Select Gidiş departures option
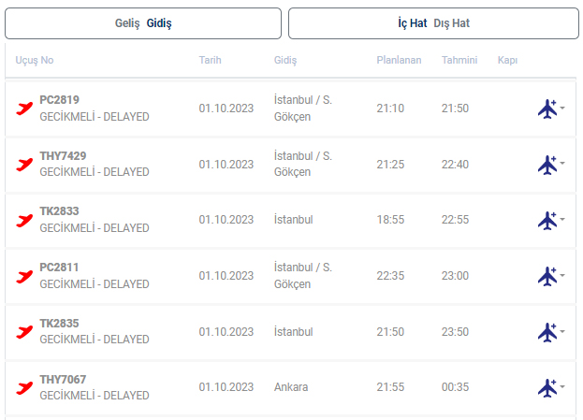The width and height of the screenshot is (583, 420). 159,23
